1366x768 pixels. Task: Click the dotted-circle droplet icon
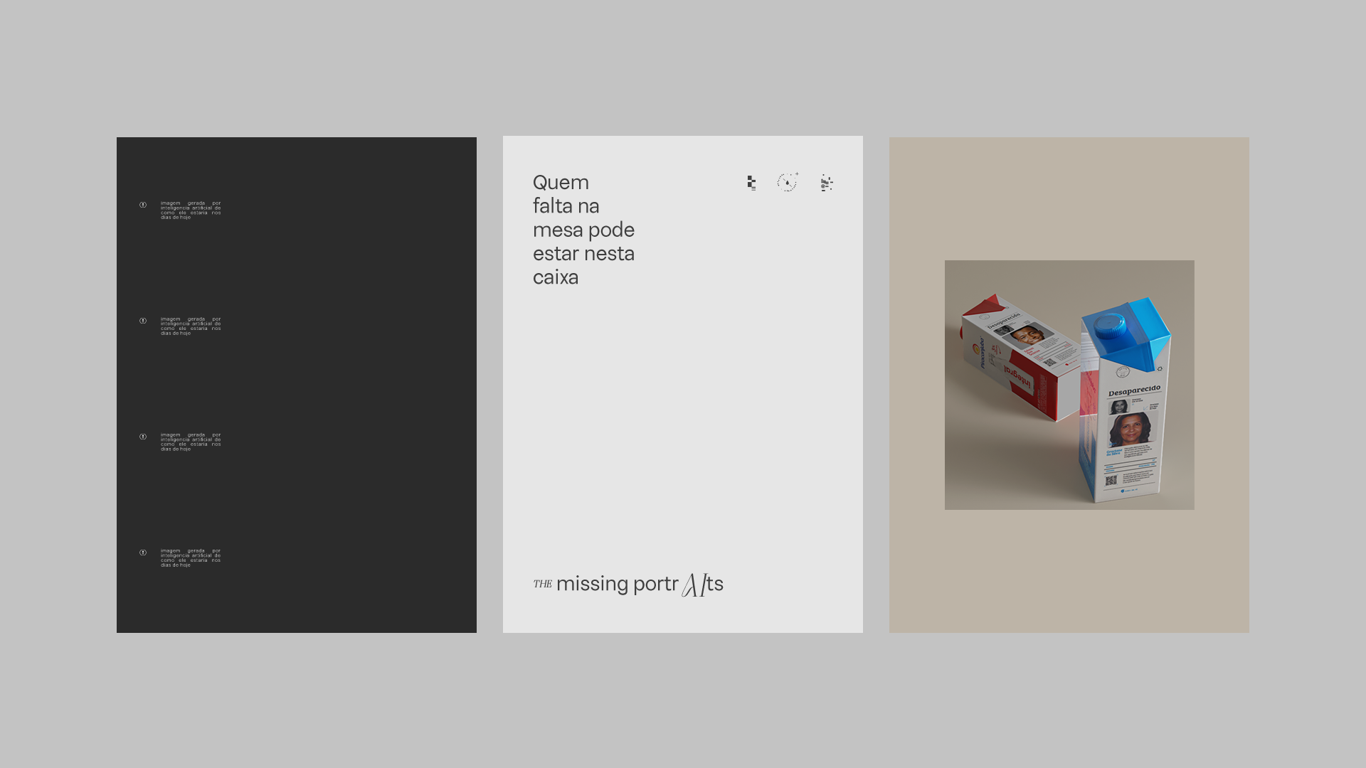pyautogui.click(x=788, y=183)
